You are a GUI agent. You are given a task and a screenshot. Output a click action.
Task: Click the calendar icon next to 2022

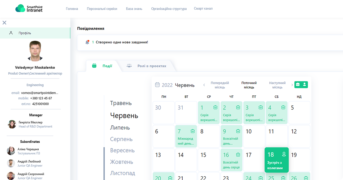[x=157, y=85]
